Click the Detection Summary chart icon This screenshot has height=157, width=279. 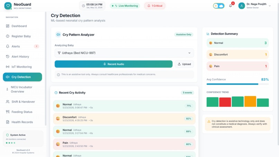point(208,34)
